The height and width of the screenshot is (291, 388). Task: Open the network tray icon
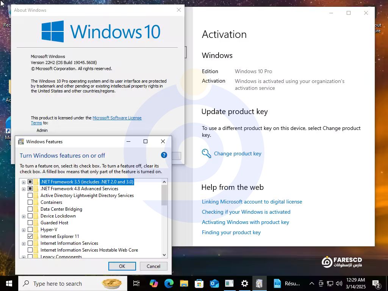(x=330, y=283)
